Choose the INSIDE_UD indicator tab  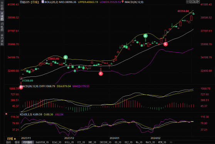tap(106, 142)
